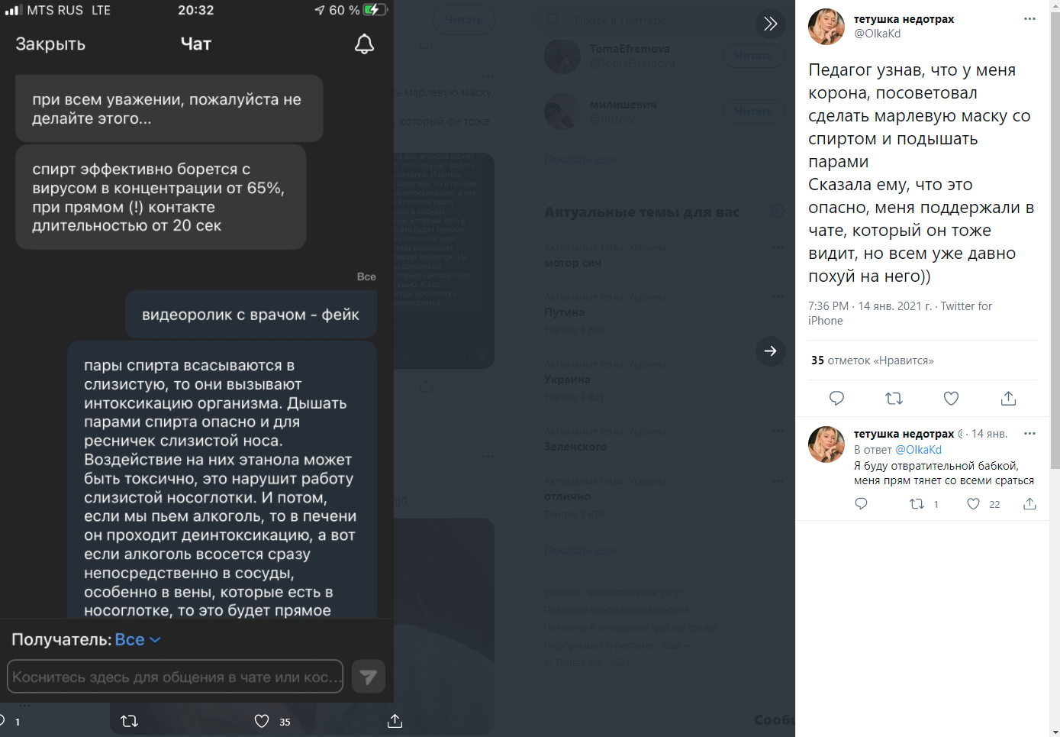This screenshot has width=1060, height=737.
Task: Open more options on main tweet
Action: (x=1029, y=19)
